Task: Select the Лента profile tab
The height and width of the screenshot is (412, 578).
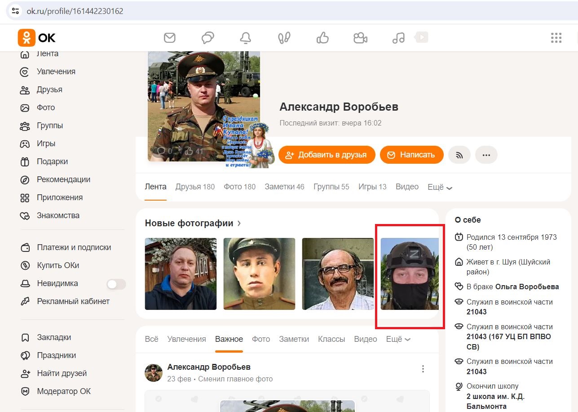Action: click(x=155, y=187)
